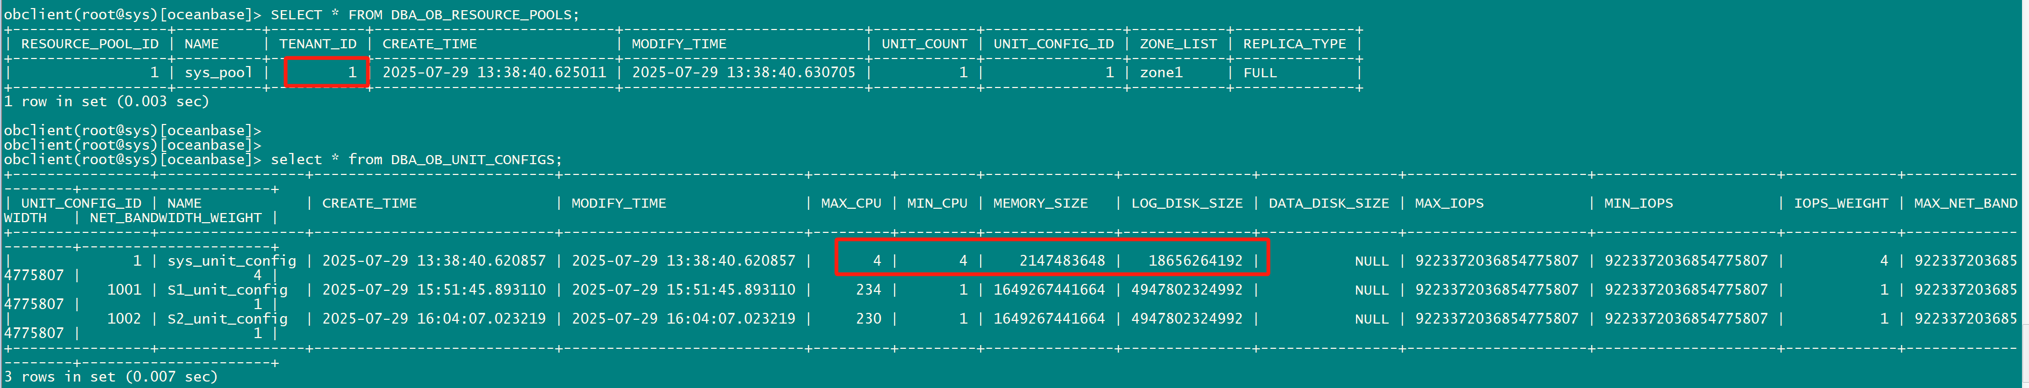Click the '3 rows in set (0.007 sec)' line

(x=111, y=377)
